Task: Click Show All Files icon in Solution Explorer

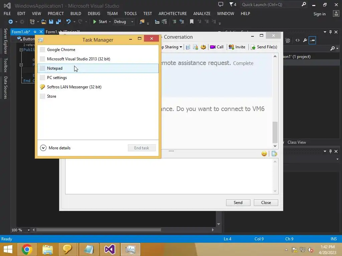Action: tap(288, 40)
